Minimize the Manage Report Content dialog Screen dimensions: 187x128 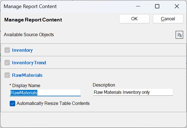click(138, 6)
